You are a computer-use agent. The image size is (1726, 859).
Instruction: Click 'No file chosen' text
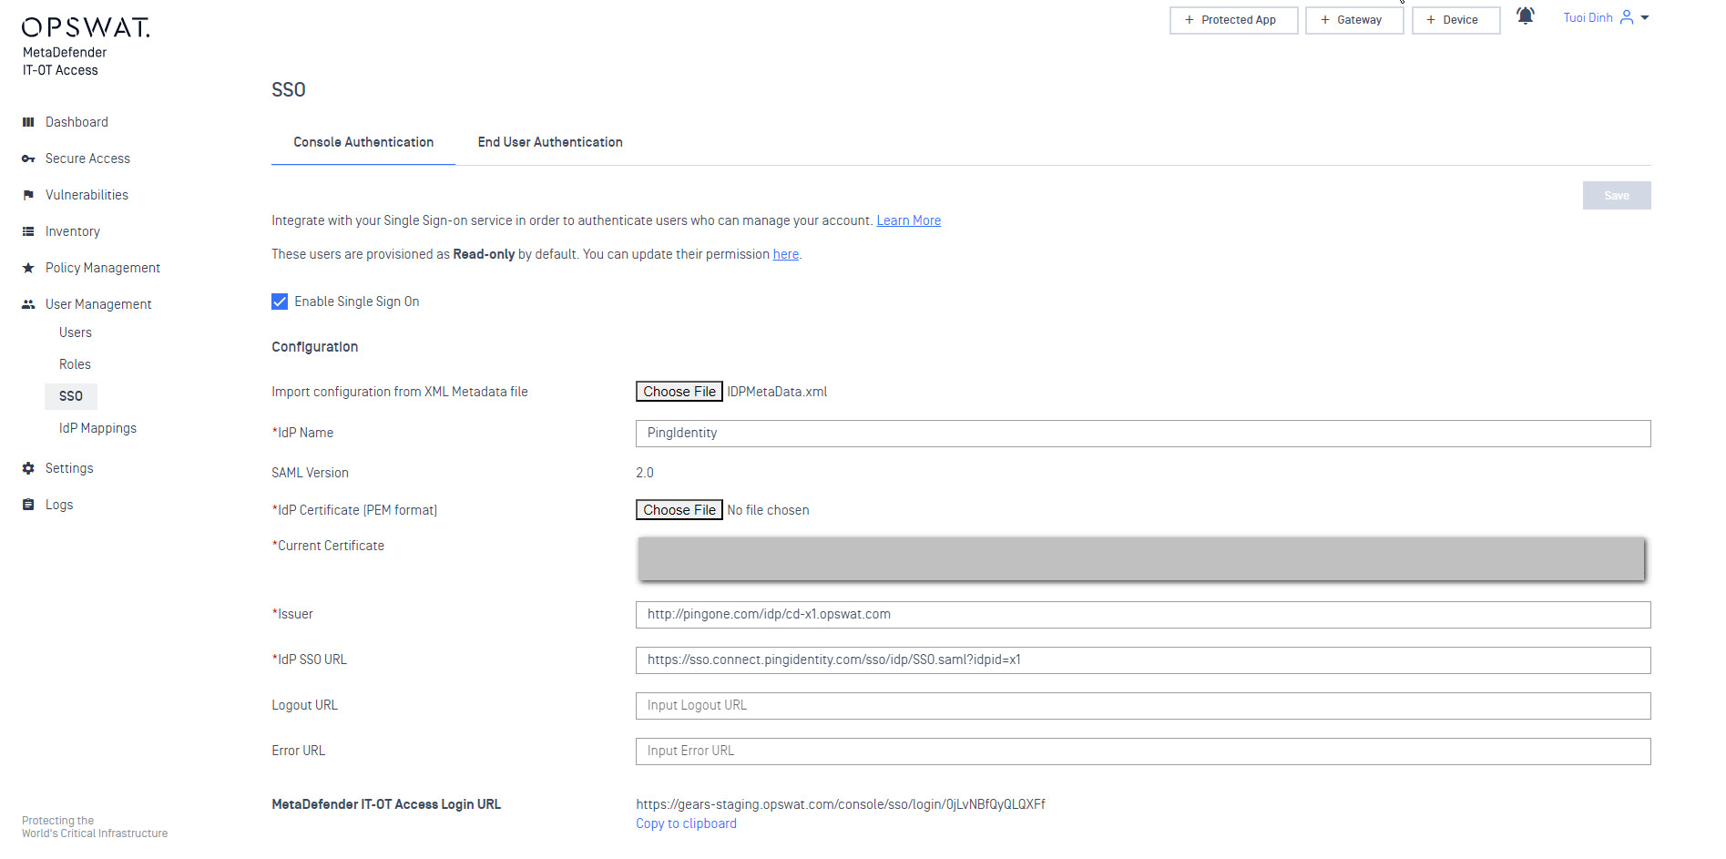click(768, 510)
